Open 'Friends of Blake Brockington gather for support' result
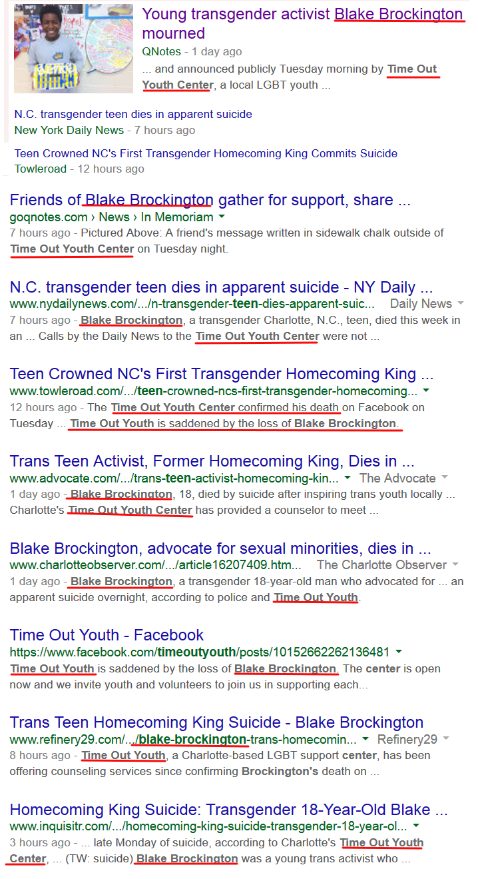The image size is (478, 879). click(210, 200)
